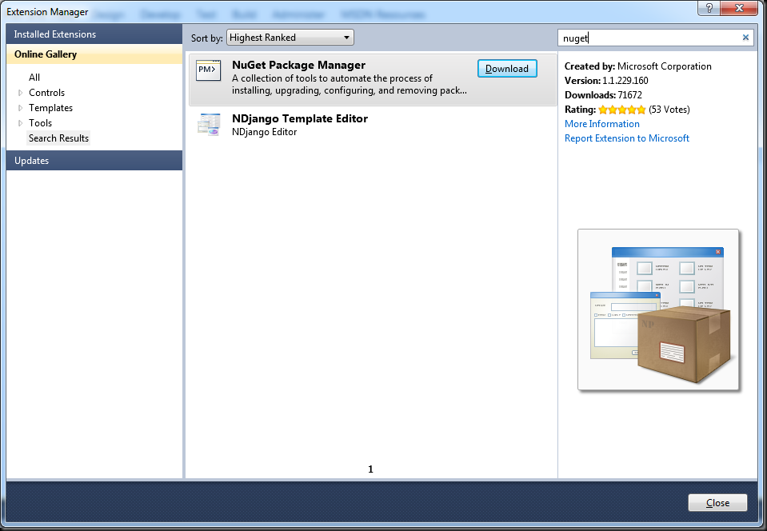The height and width of the screenshot is (531, 767).
Task: Switch to the Updates section
Action: [94, 161]
